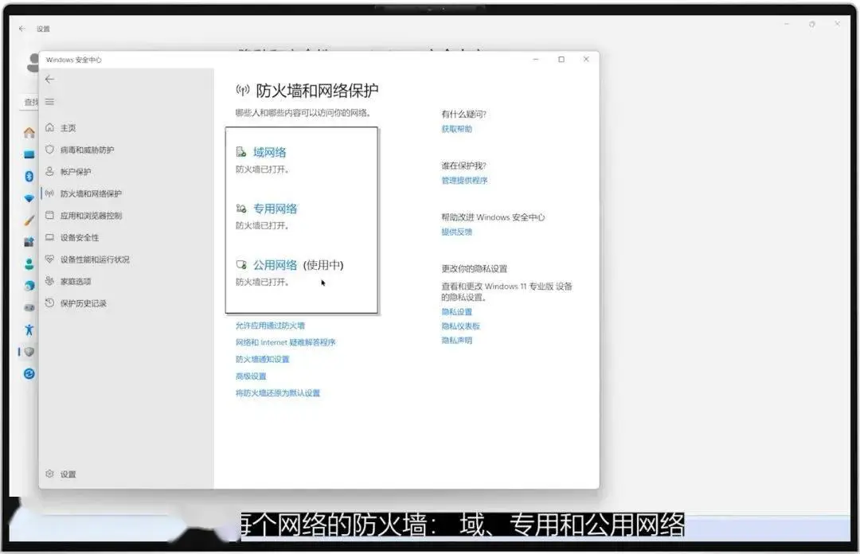Open 设置 at sidebar bottom
This screenshot has width=860, height=554.
[68, 474]
